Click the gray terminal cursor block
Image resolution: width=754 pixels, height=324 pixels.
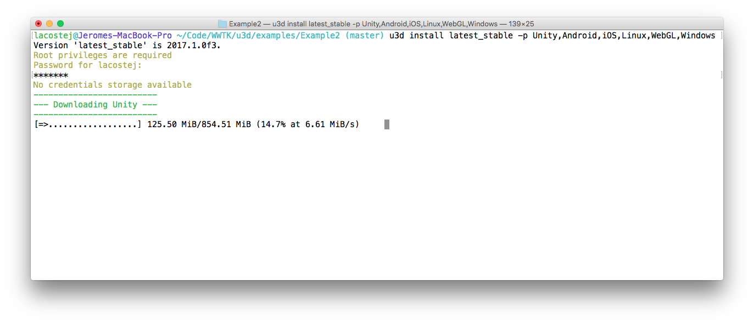pyautogui.click(x=387, y=124)
